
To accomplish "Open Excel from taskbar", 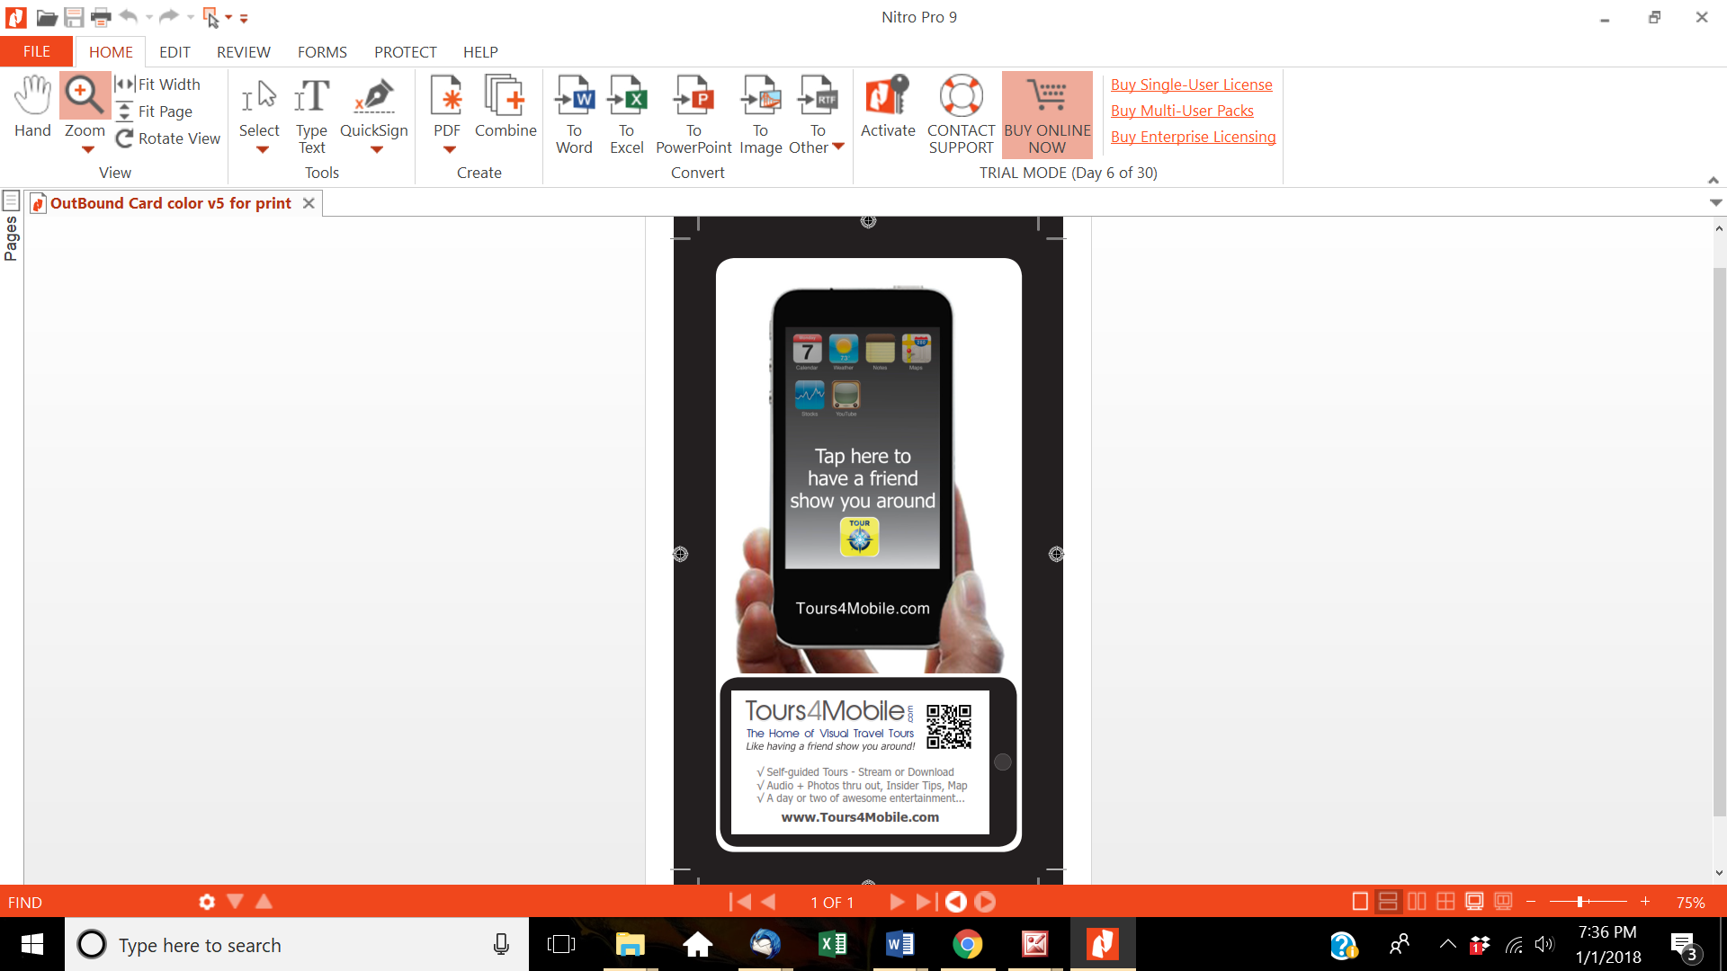I will [832, 945].
